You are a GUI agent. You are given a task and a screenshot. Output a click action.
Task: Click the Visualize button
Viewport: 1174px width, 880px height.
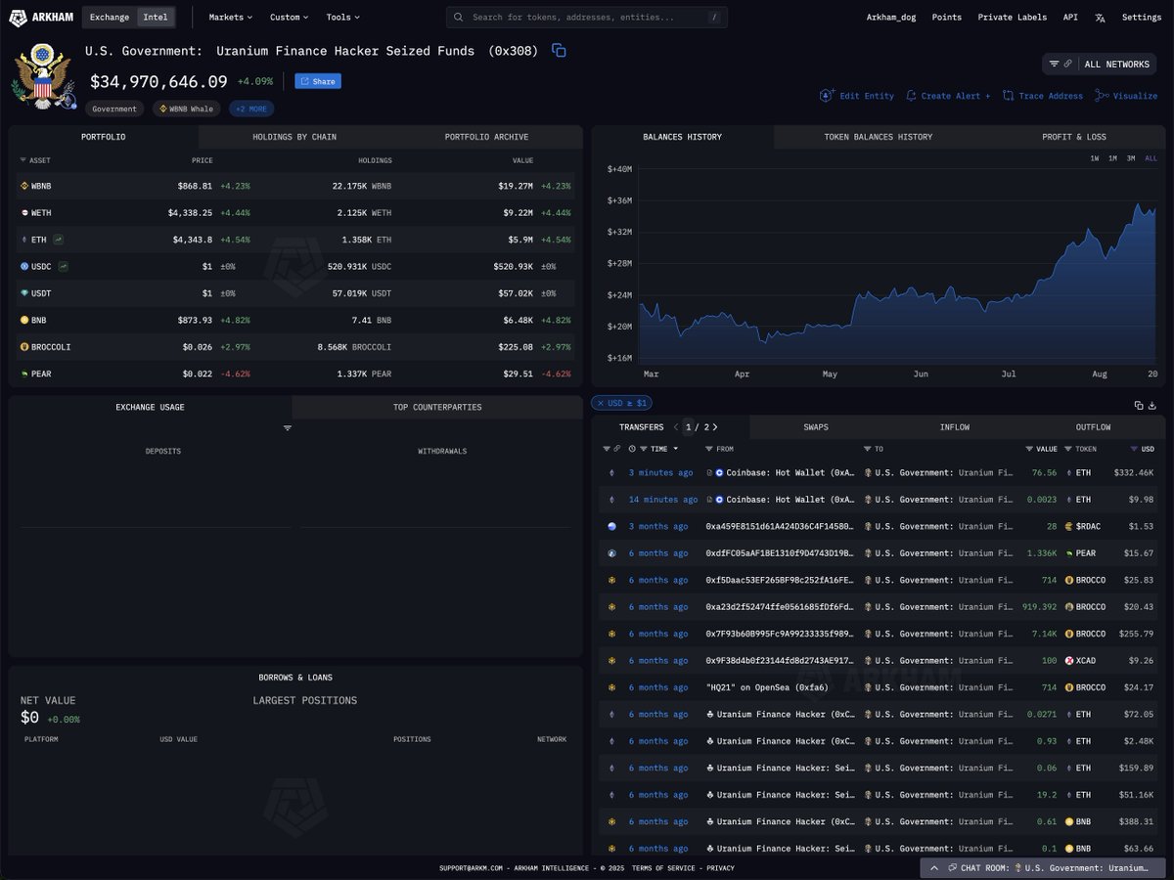click(1126, 96)
